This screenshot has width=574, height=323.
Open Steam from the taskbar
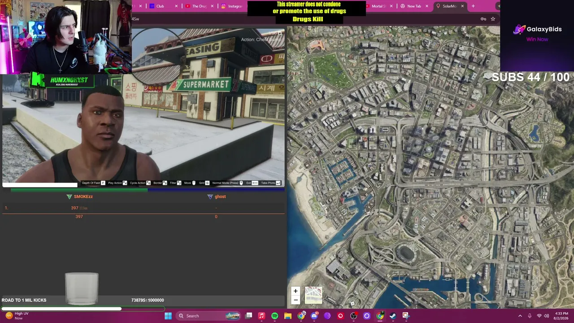click(393, 316)
